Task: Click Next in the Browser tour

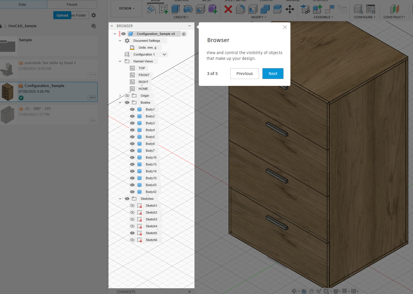Action: [273, 74]
